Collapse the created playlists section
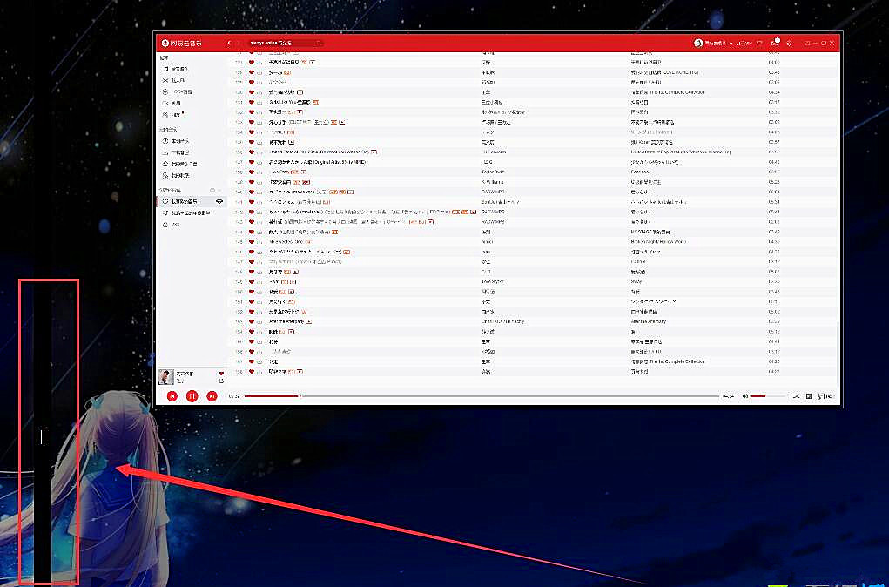The image size is (889, 587). [219, 190]
